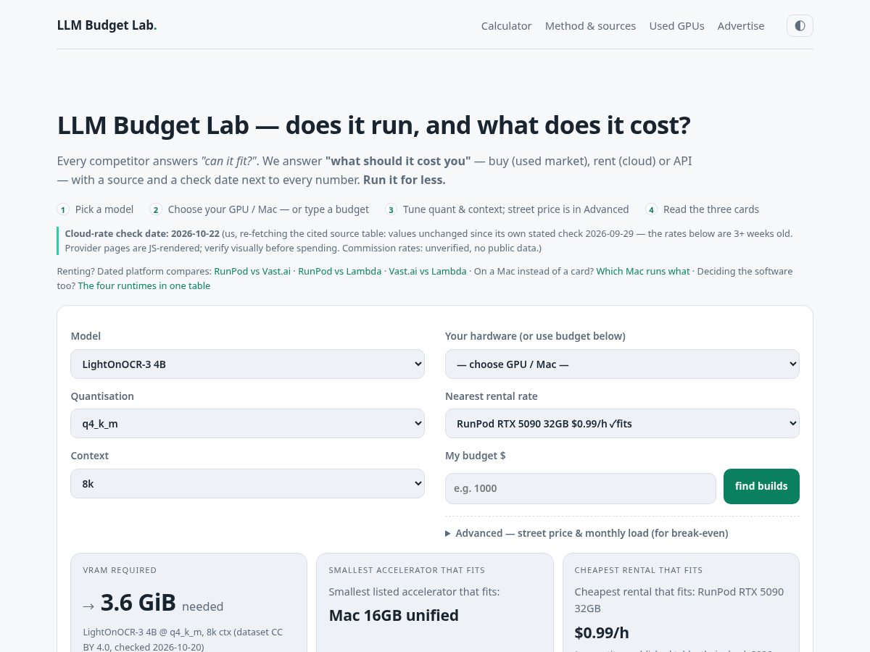The image size is (870, 652).
Task: Click the Run it for less tagline
Action: [x=405, y=180]
